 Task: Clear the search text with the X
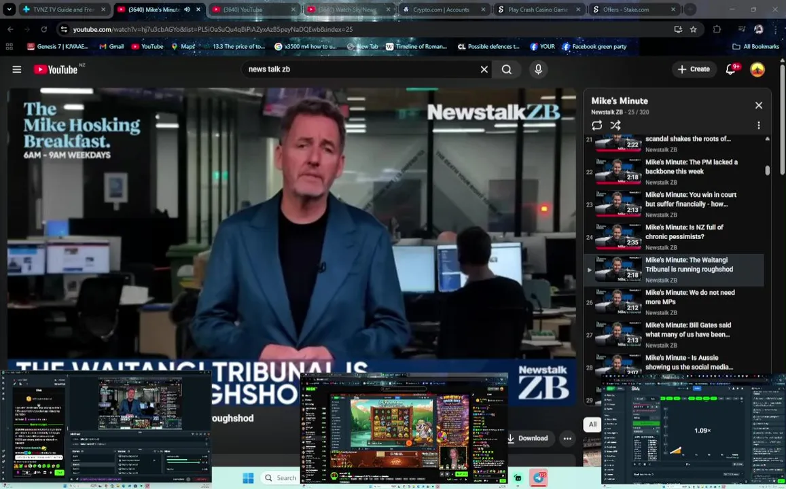tap(484, 69)
